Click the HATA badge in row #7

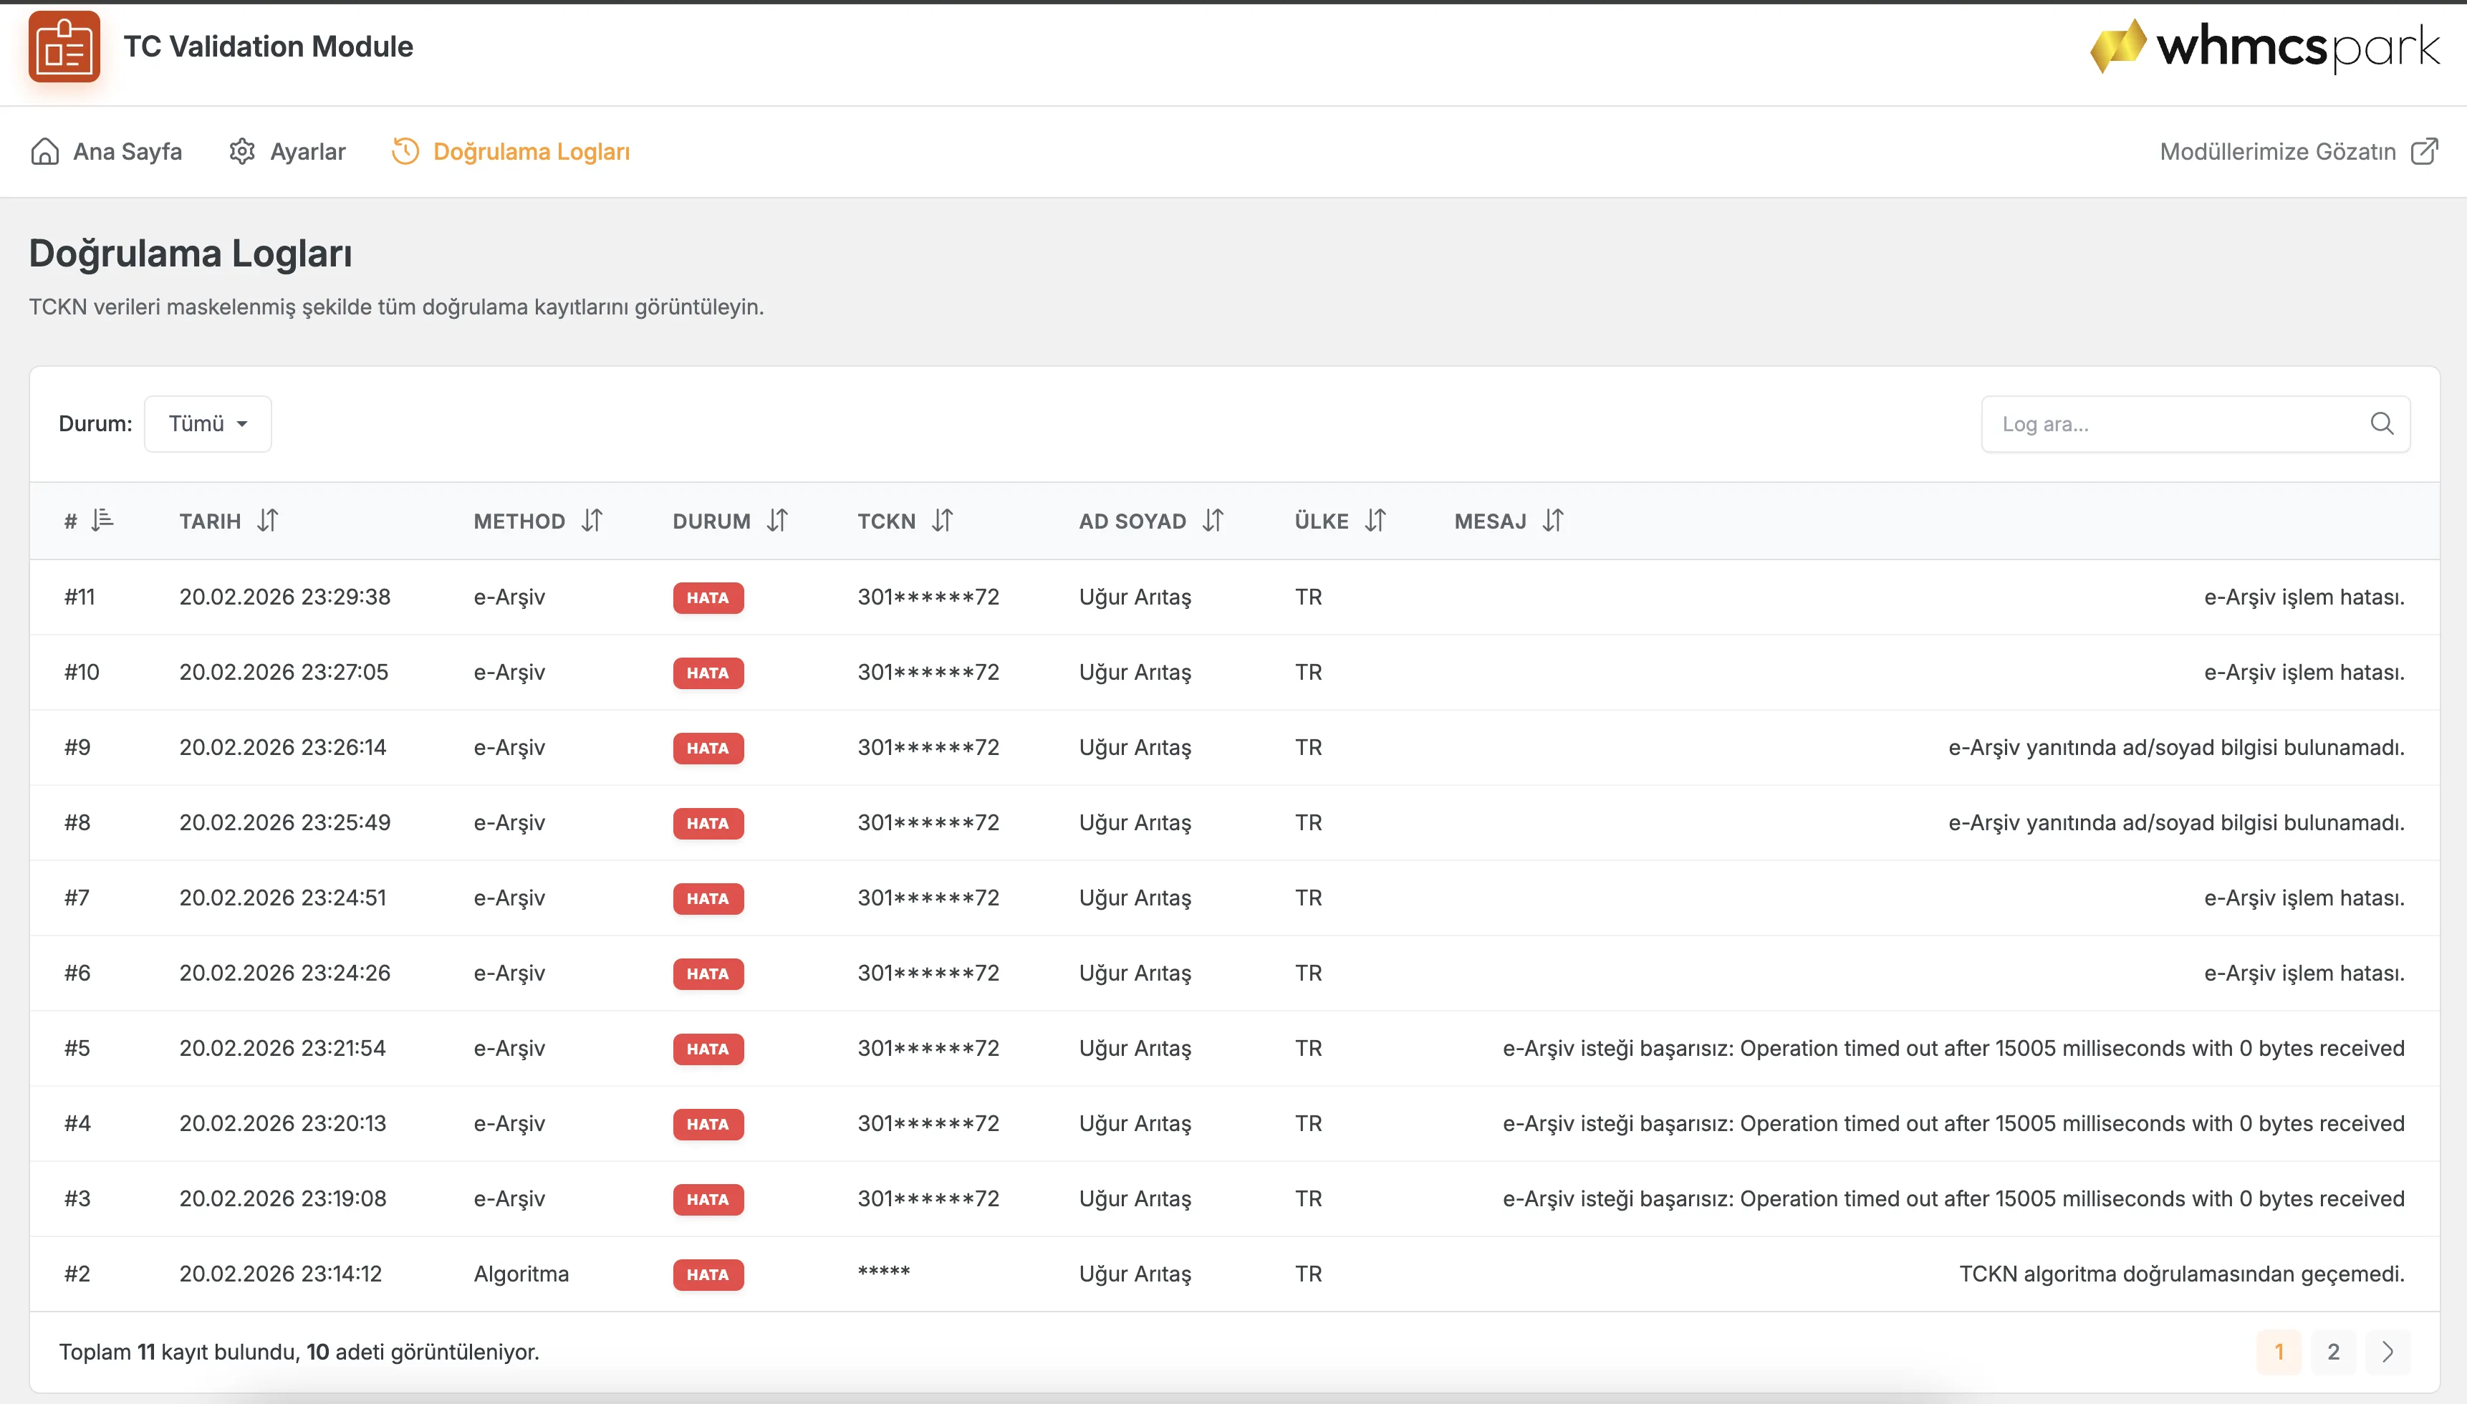coord(708,898)
